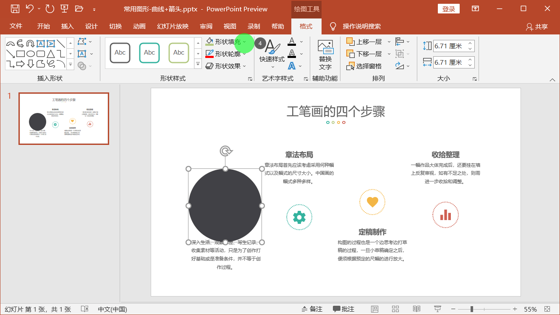Viewport: 560px width, 315px height.
Task: Switch to Normal view icon in status bar
Action: 375,309
